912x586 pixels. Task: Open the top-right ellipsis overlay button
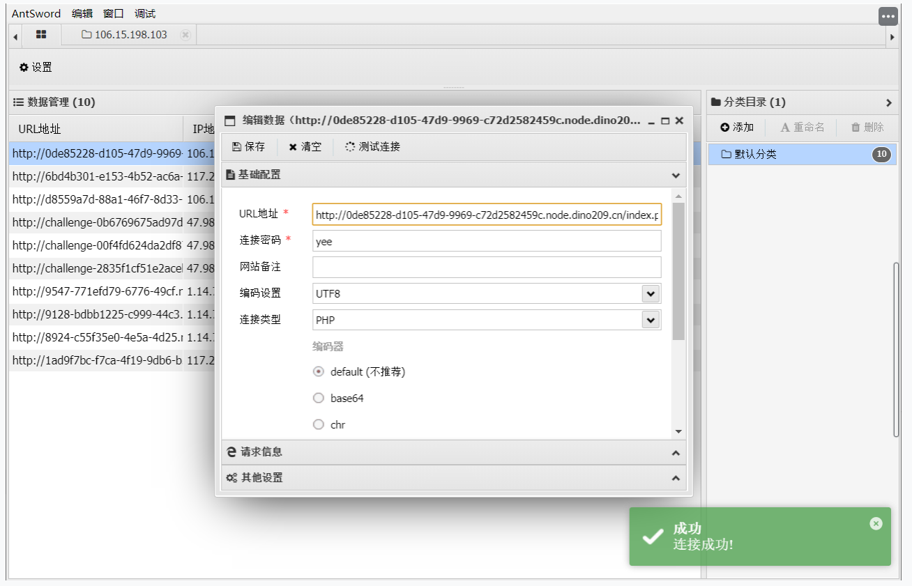point(888,17)
